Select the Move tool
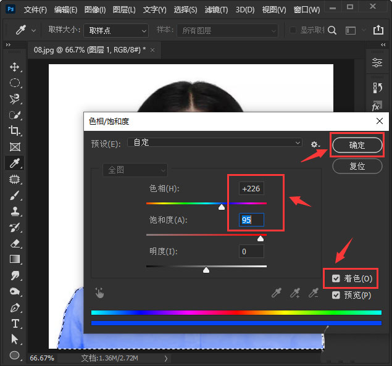The height and width of the screenshot is (366, 392). coord(14,67)
